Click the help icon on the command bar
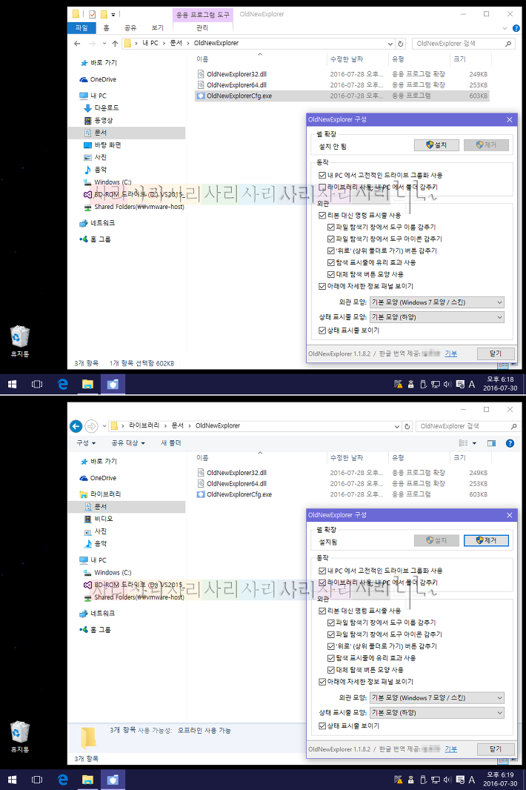 [510, 443]
